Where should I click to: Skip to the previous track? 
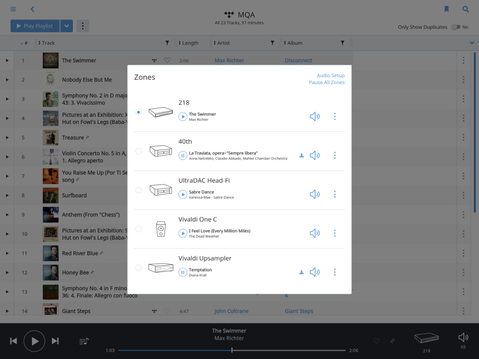13,341
